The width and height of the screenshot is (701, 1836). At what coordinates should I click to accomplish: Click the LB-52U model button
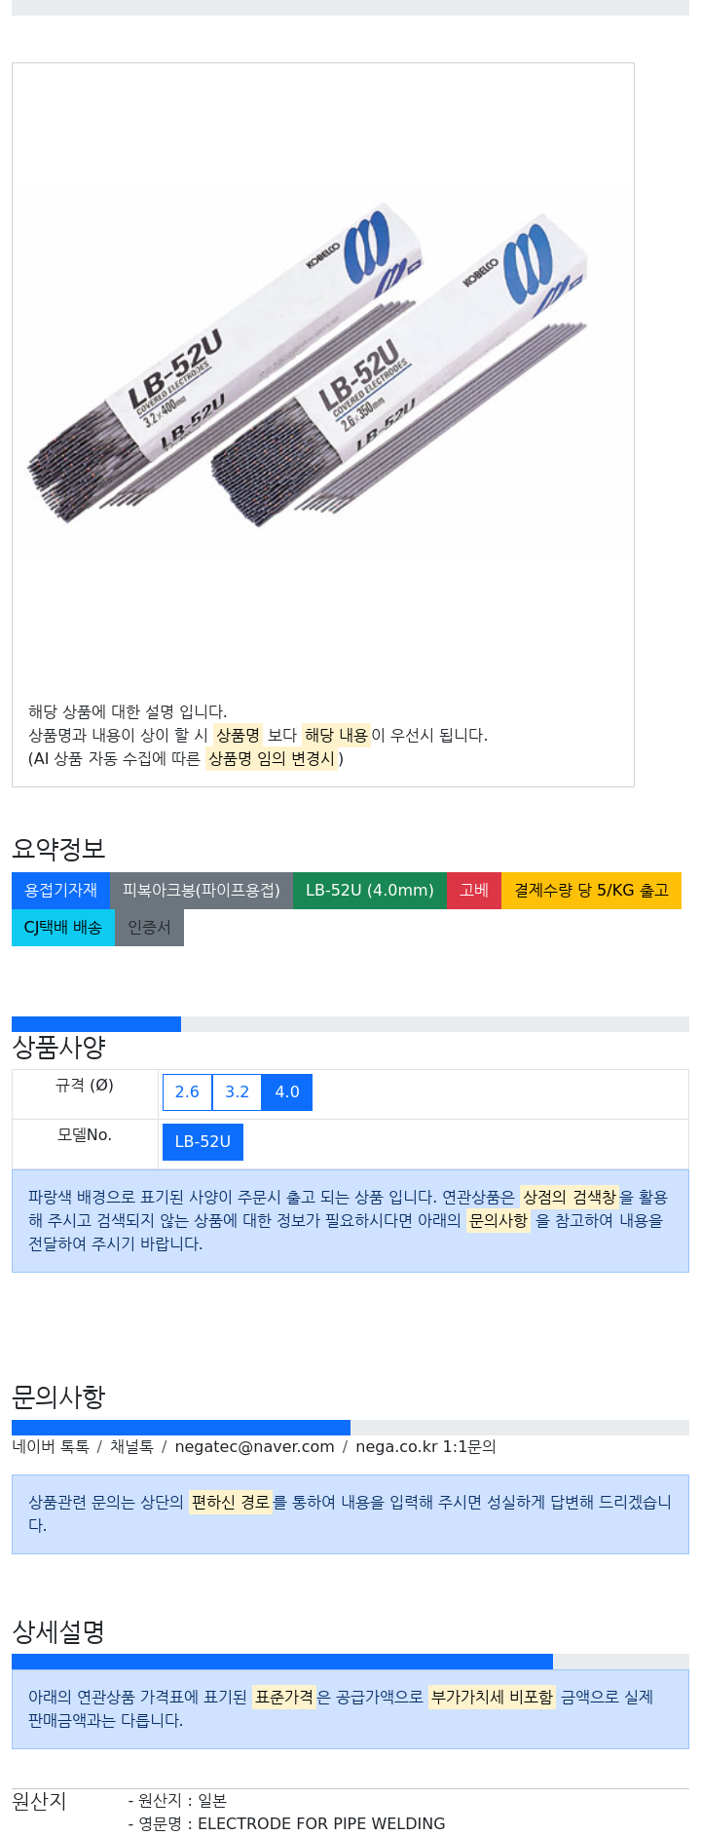[203, 1142]
